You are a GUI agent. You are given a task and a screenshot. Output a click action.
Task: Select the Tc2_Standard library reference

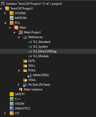[41, 42]
